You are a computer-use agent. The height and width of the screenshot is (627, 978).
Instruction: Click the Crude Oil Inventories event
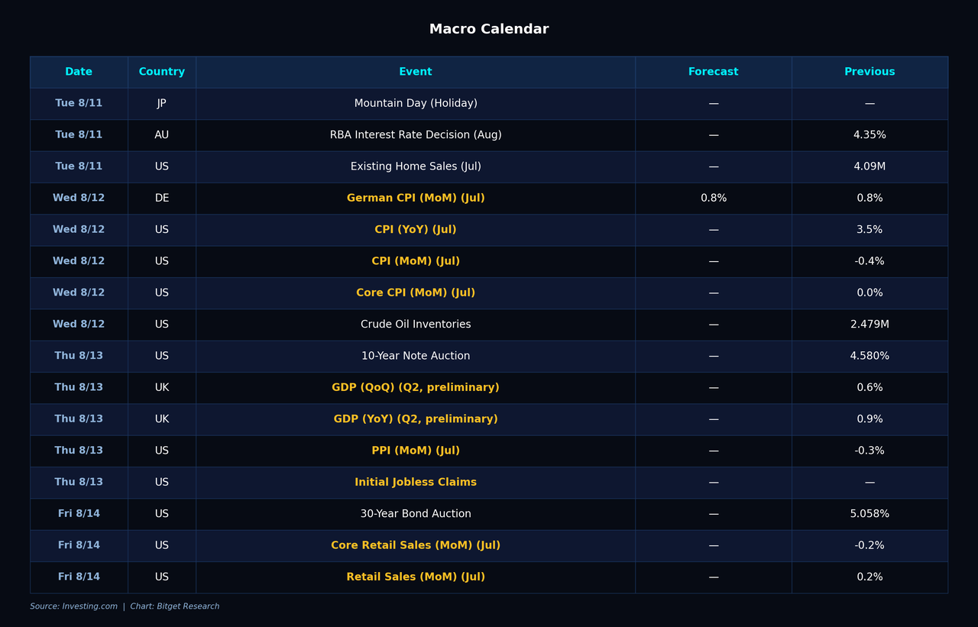click(x=416, y=325)
